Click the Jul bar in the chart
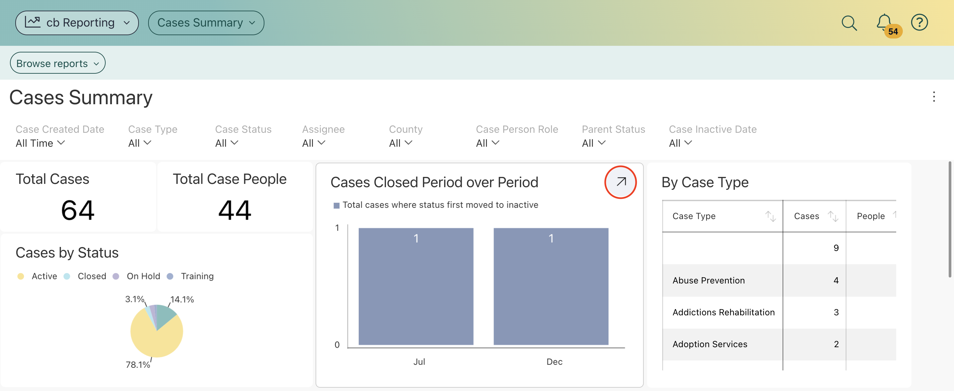Viewport: 954px width, 391px height. [416, 286]
